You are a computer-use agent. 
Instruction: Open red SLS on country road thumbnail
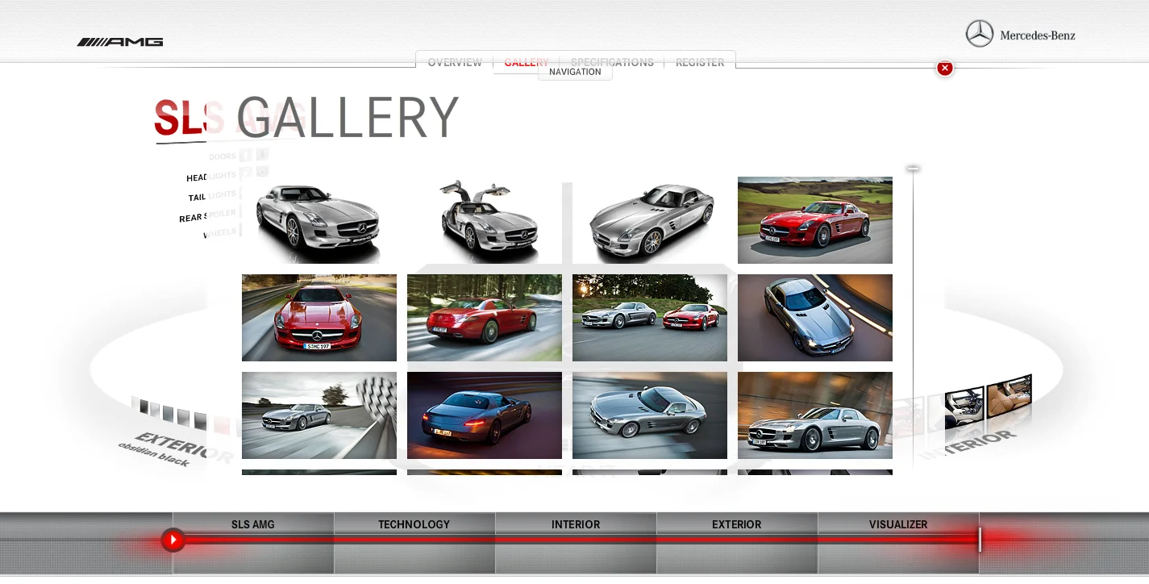[x=815, y=220]
